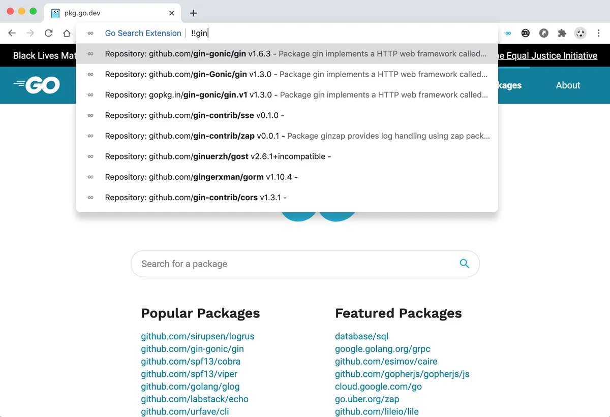Screen dimensions: 610x417
Task: Open the About page
Action: [x=568, y=85]
